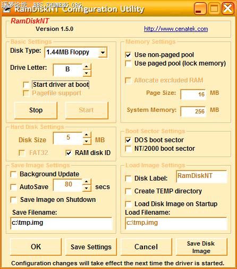Screen dimensions: 237x269
Task: Enable Start driver at boot checkbox
Action: click(27, 85)
